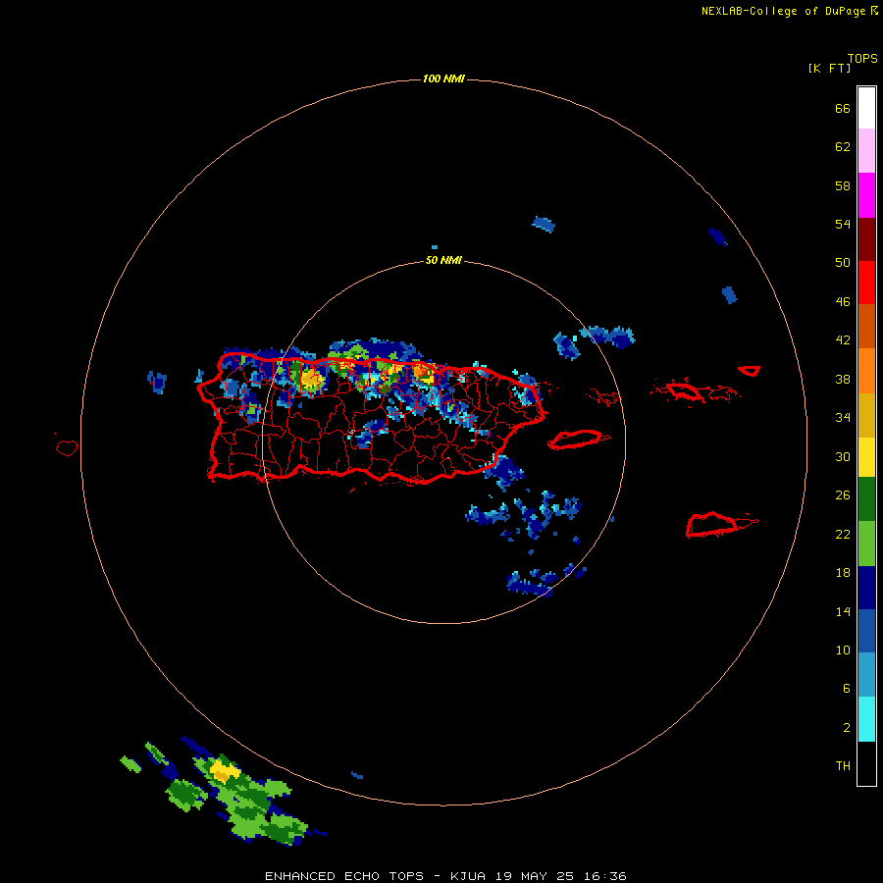The image size is (883, 883).
Task: Select legend value 10
Action: pyautogui.click(x=843, y=649)
